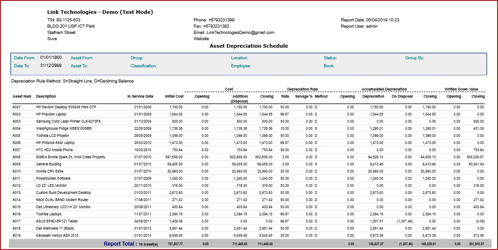Click the Rate column header
The width and height of the screenshot is (498, 250).
285,96
